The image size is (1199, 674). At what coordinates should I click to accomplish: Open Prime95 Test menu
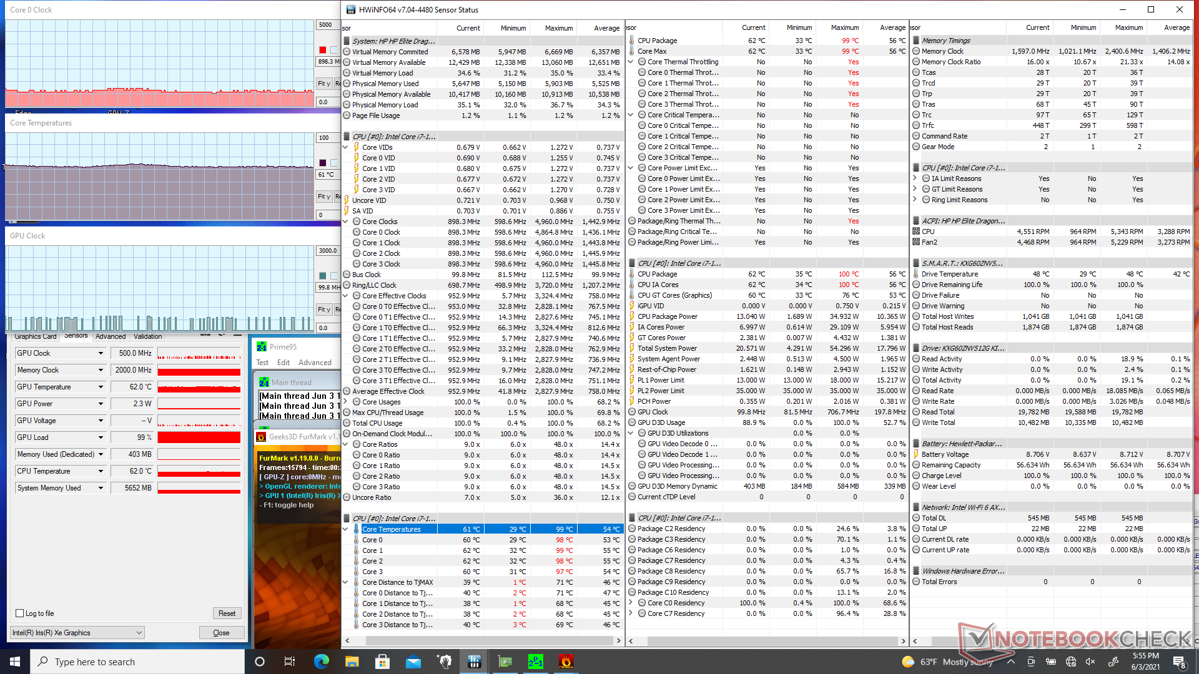[x=262, y=363]
